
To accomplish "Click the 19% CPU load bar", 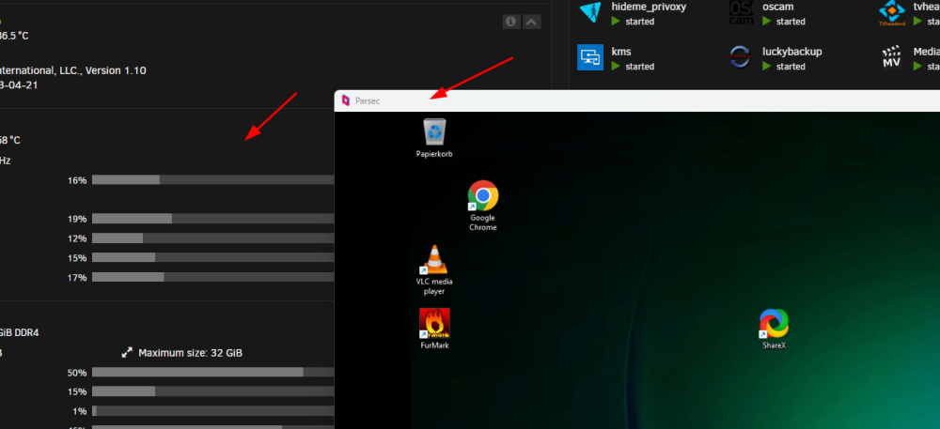I will (212, 219).
